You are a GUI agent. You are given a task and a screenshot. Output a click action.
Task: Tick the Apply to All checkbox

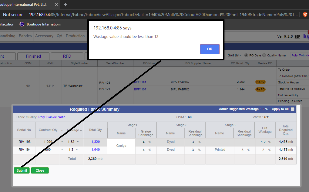[292, 109]
